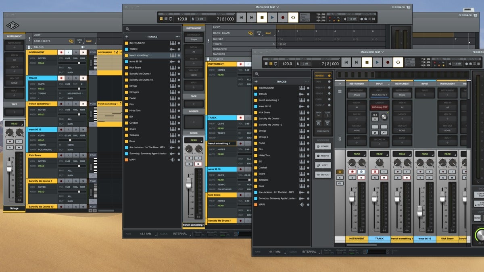Solo the wave 96 16 mixer channel

(420, 178)
